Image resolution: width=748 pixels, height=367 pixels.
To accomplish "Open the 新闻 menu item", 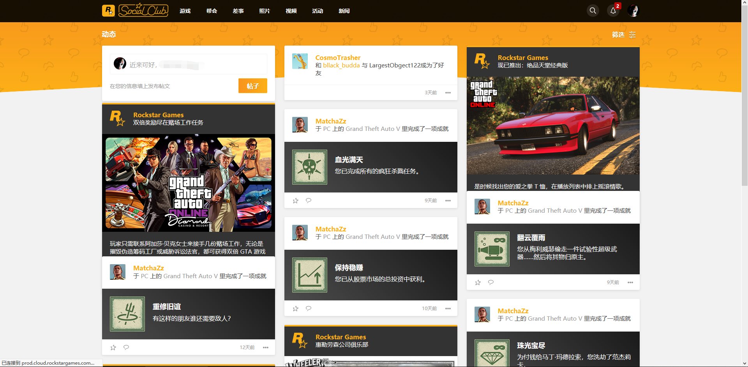I will tap(344, 11).
